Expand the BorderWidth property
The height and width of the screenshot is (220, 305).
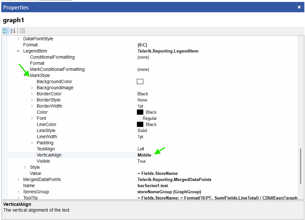tap(32, 106)
